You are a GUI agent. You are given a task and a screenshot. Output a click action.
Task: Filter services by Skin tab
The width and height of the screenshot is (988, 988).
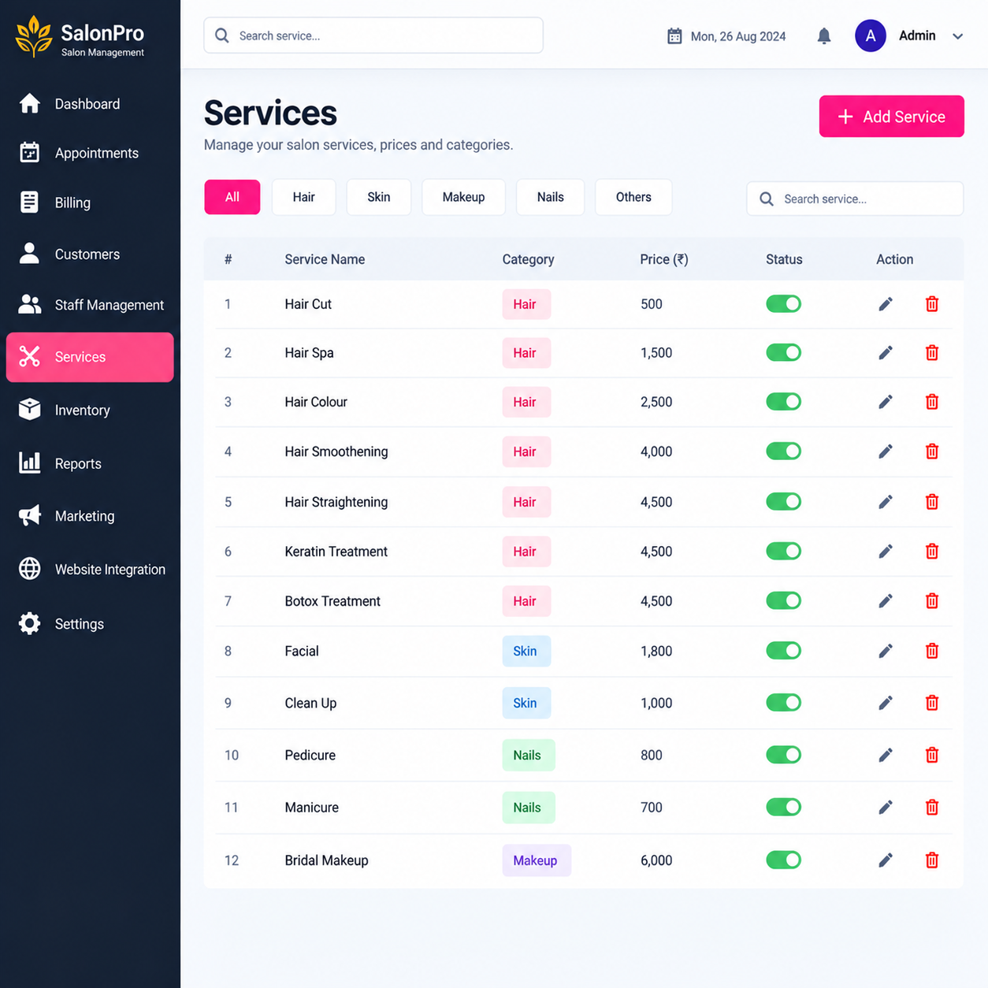(379, 197)
